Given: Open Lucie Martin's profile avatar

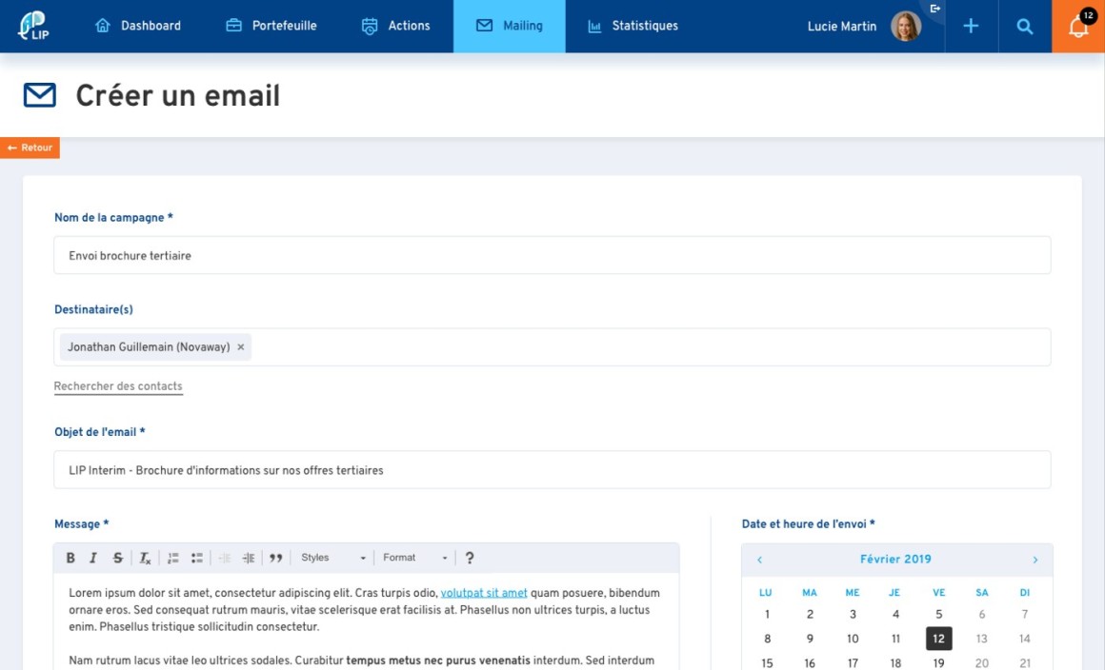Looking at the screenshot, I should click(x=906, y=26).
